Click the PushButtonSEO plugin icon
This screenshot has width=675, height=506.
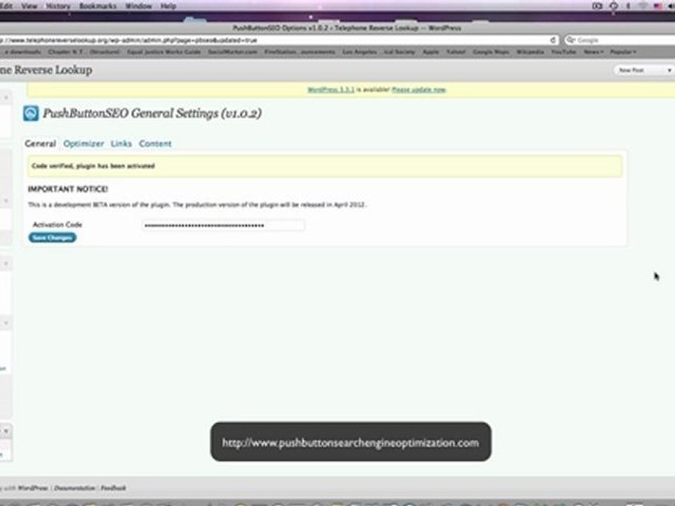(31, 114)
